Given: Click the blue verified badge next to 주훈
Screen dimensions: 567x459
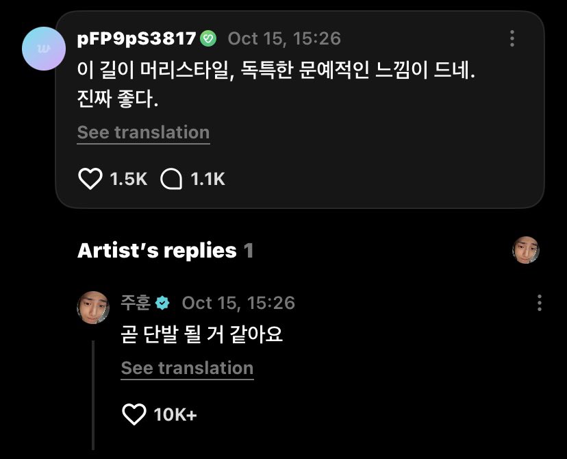Looking at the screenshot, I should pos(162,303).
